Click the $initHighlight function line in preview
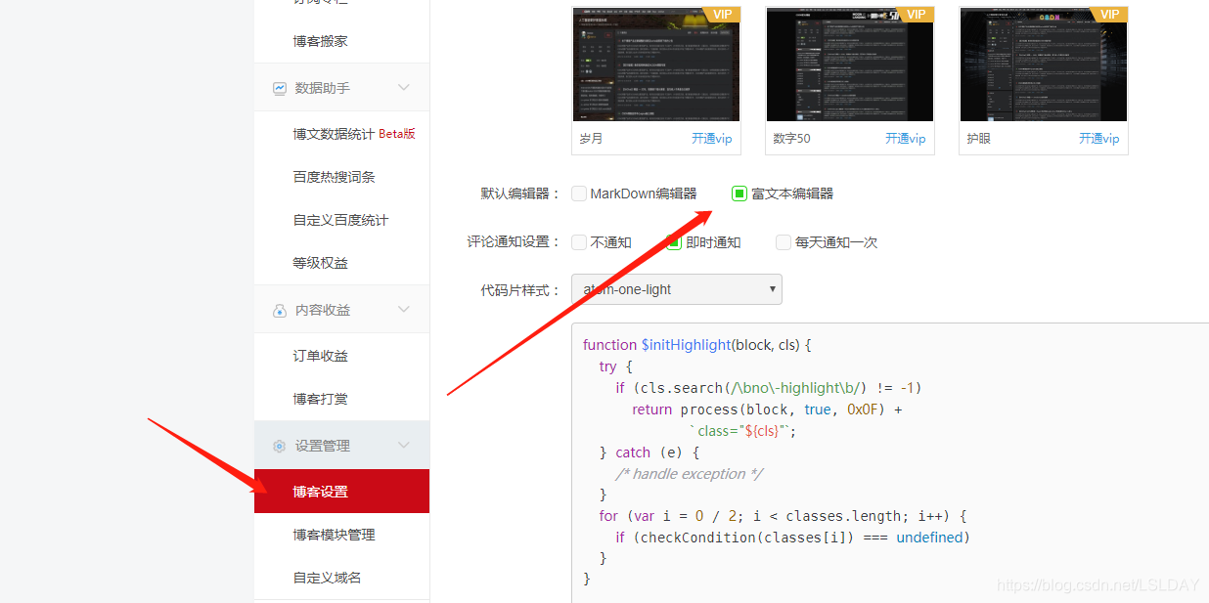 tap(697, 345)
